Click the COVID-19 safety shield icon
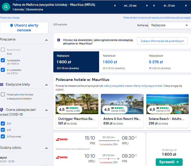The height and width of the screenshot is (166, 191). 2,110
